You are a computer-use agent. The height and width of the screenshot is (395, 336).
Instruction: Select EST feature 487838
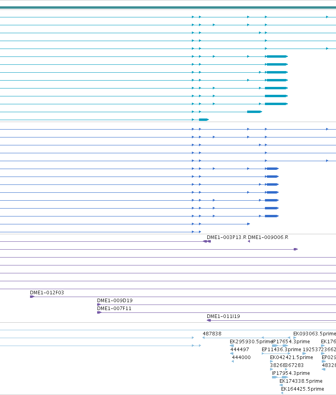(x=212, y=333)
